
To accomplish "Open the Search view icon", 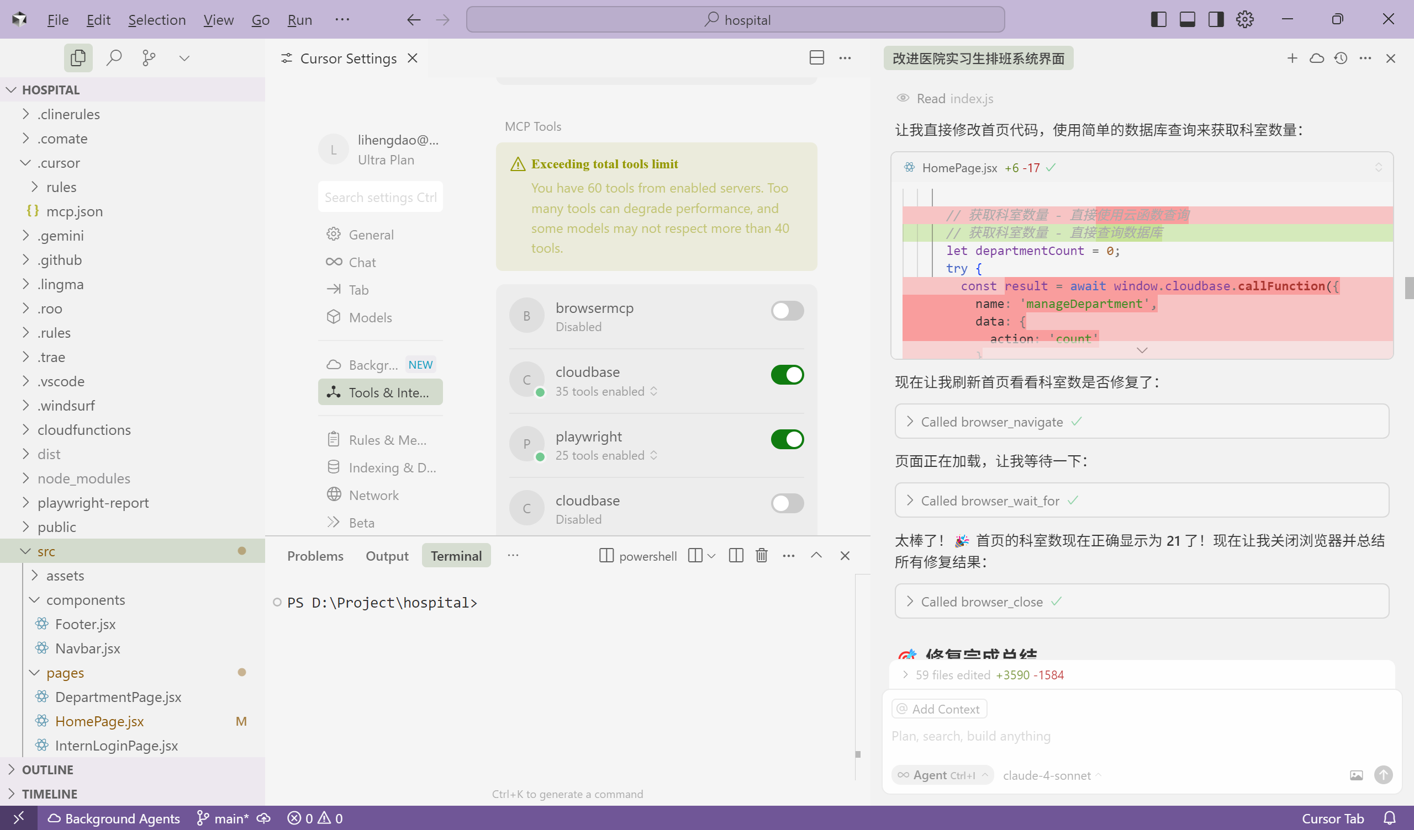I will 114,58.
